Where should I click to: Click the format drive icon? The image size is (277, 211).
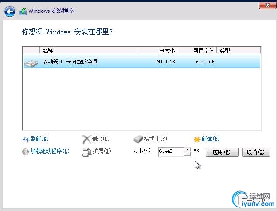[138, 139]
